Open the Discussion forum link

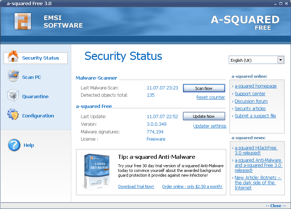251,101
